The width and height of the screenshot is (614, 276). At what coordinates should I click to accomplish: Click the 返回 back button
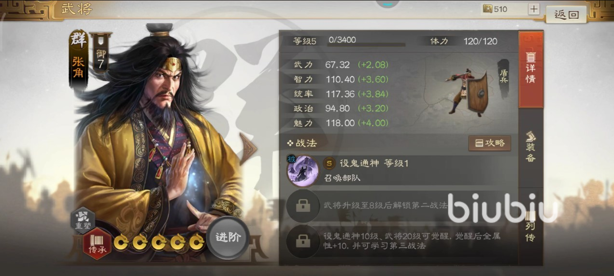click(566, 14)
